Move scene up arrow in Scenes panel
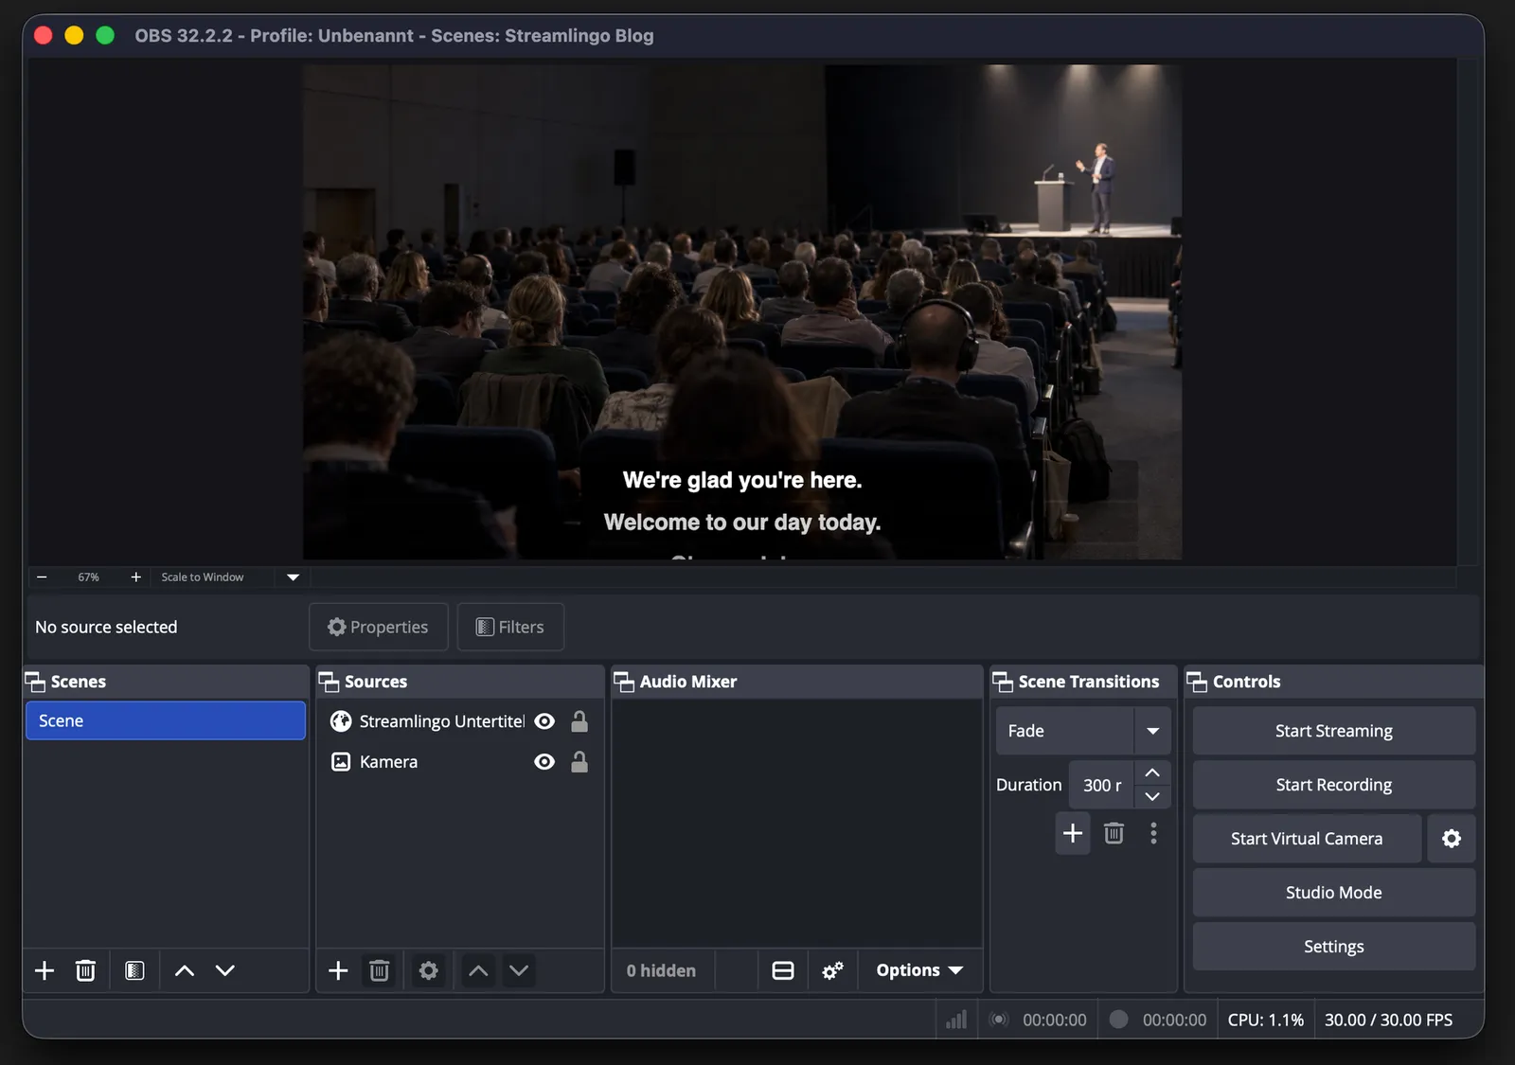 185,970
